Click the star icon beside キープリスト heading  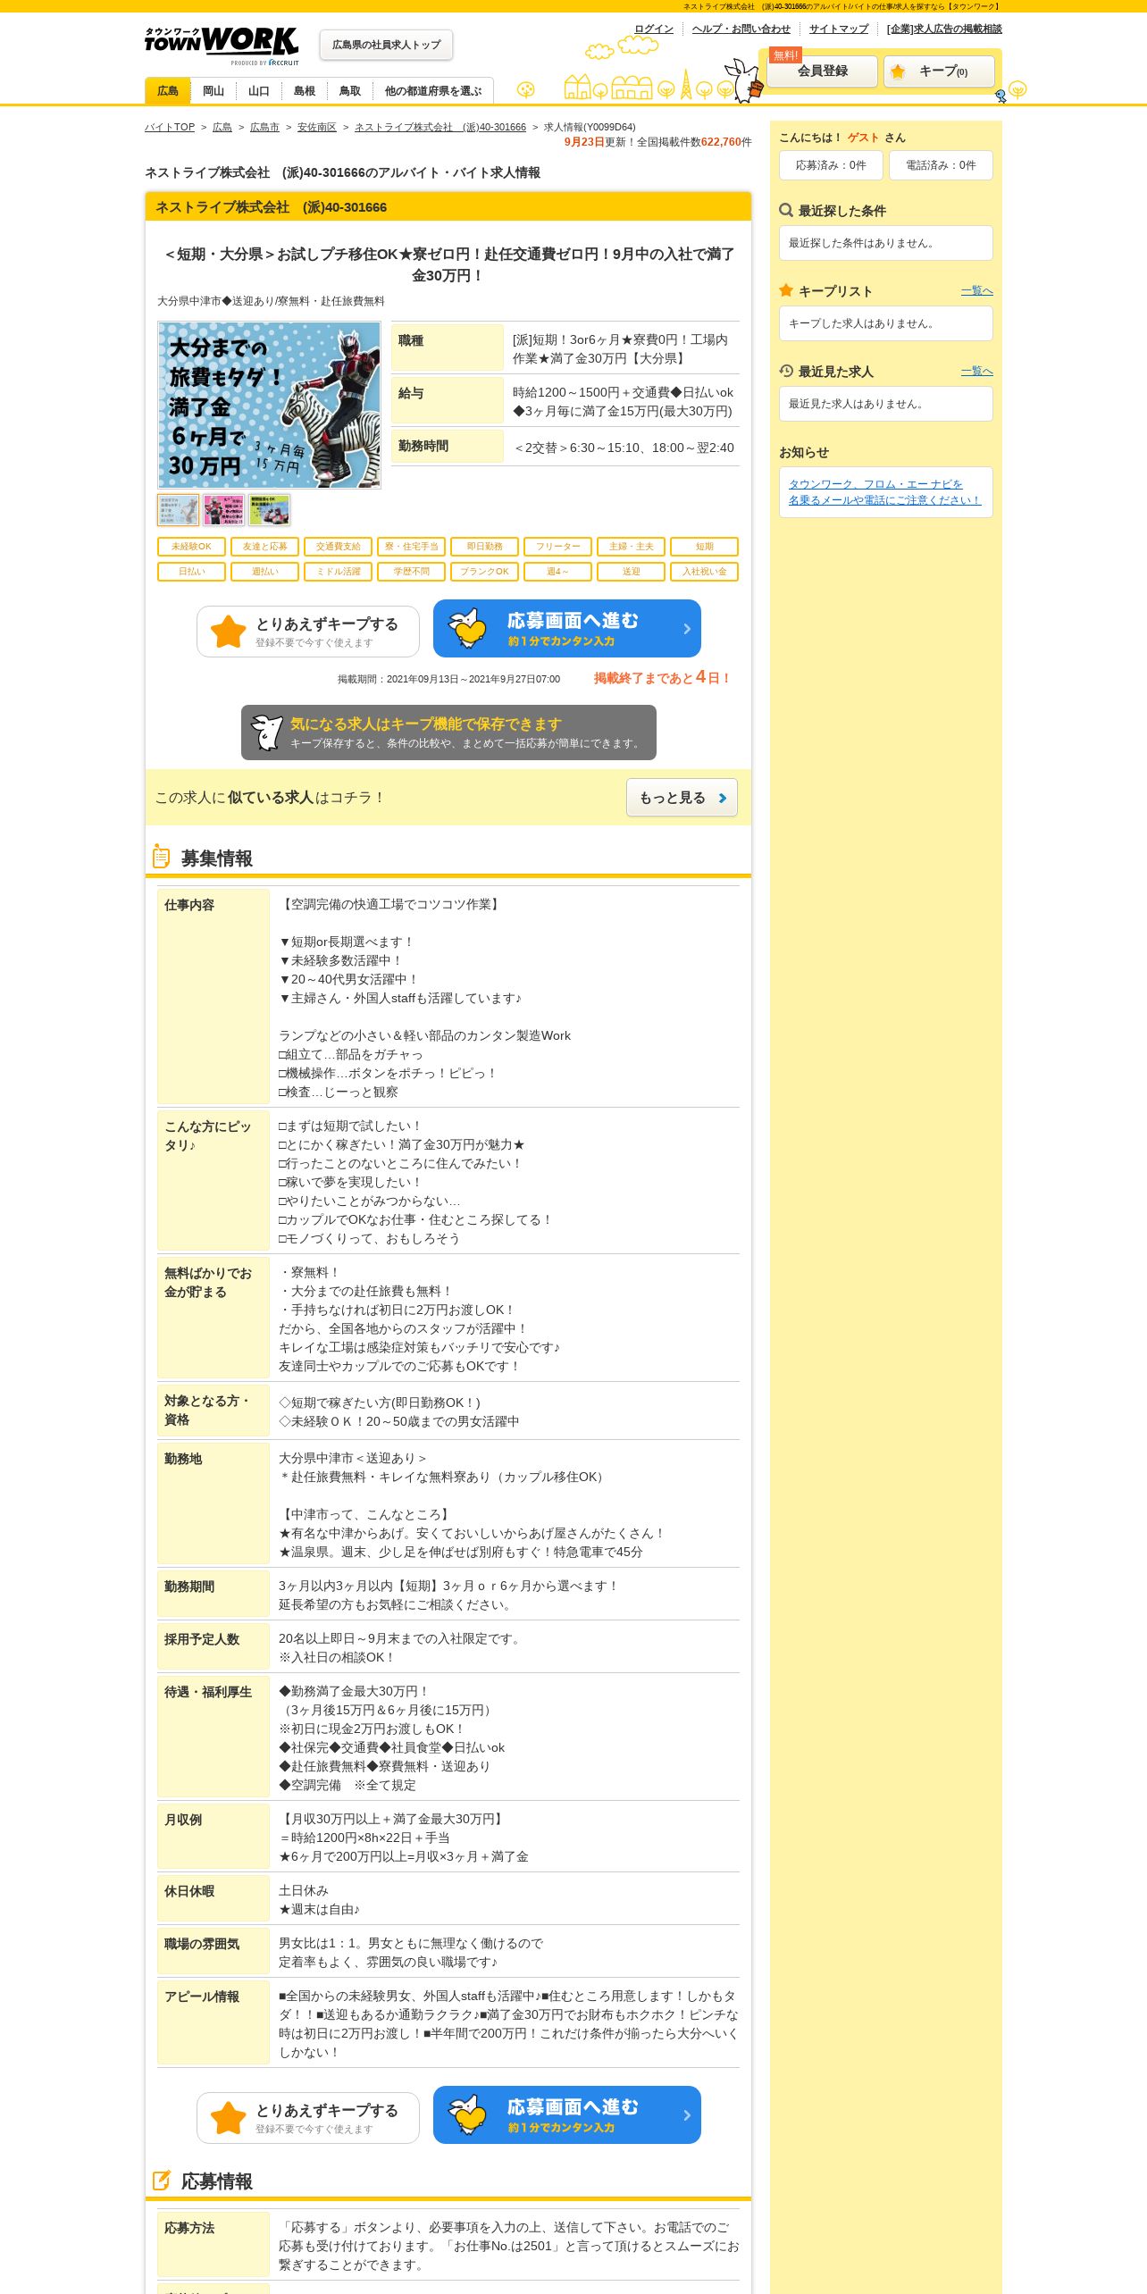(786, 290)
